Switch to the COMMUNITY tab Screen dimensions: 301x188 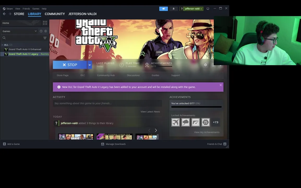pyautogui.click(x=55, y=14)
